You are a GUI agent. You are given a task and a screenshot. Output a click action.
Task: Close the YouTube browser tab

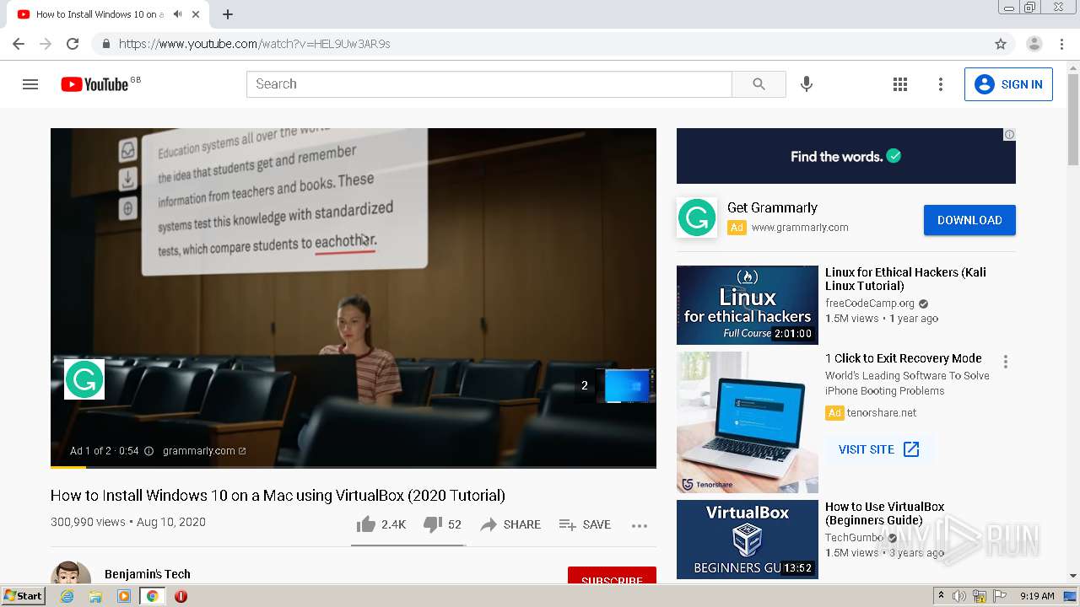(197, 14)
